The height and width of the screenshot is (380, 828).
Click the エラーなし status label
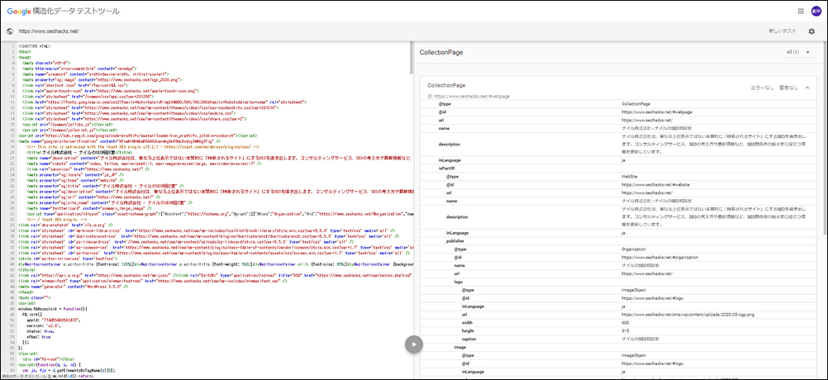coord(763,88)
